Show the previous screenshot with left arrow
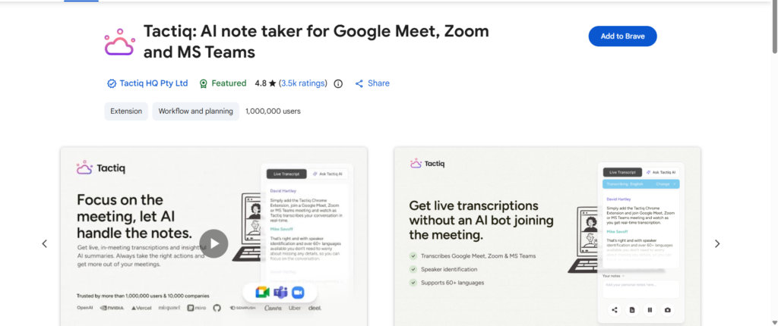 click(x=44, y=244)
